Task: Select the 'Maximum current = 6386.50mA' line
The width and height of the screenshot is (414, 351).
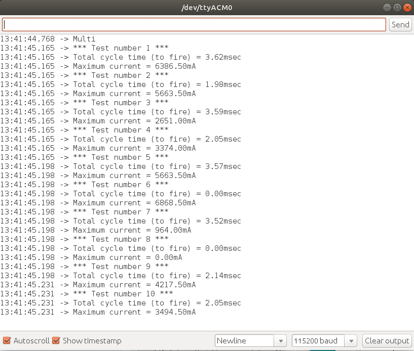Action: point(134,66)
